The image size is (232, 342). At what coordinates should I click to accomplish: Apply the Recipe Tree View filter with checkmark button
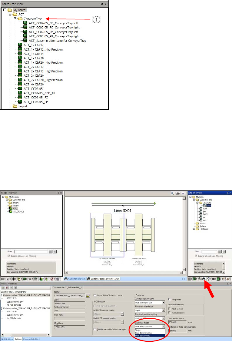pyautogui.click(x=51, y=251)
